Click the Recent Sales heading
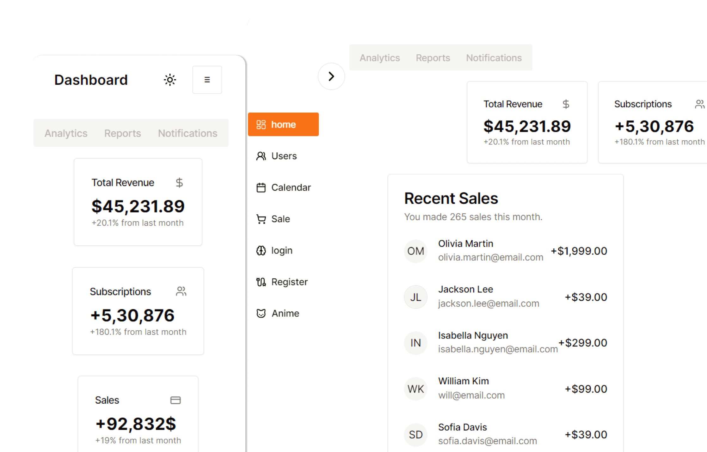Screen dimensions: 707x452 [451, 199]
